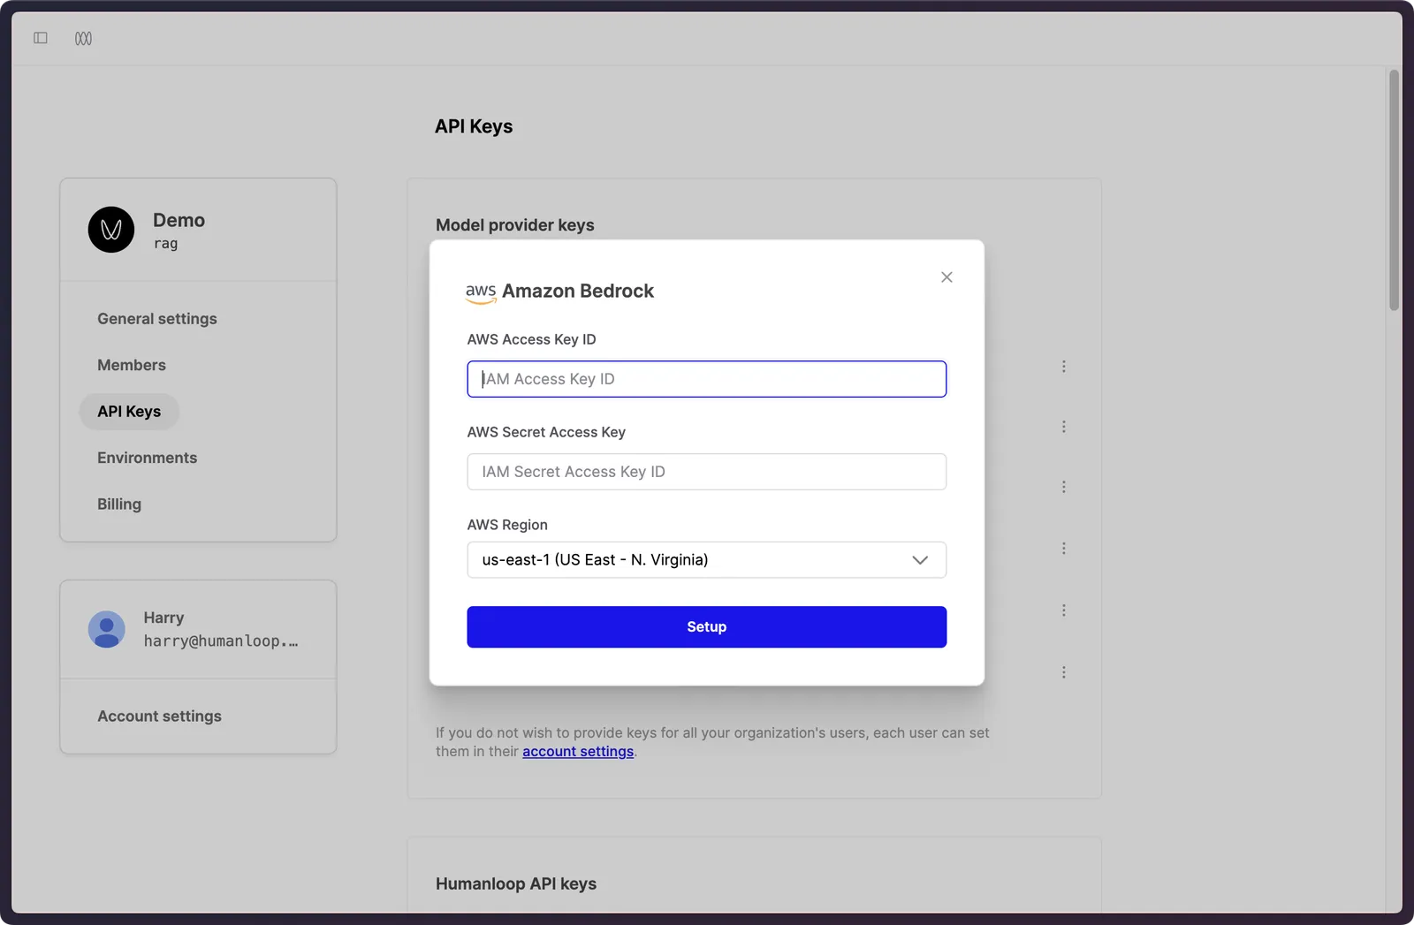Open Environments settings
1414x925 pixels.
pos(148,458)
